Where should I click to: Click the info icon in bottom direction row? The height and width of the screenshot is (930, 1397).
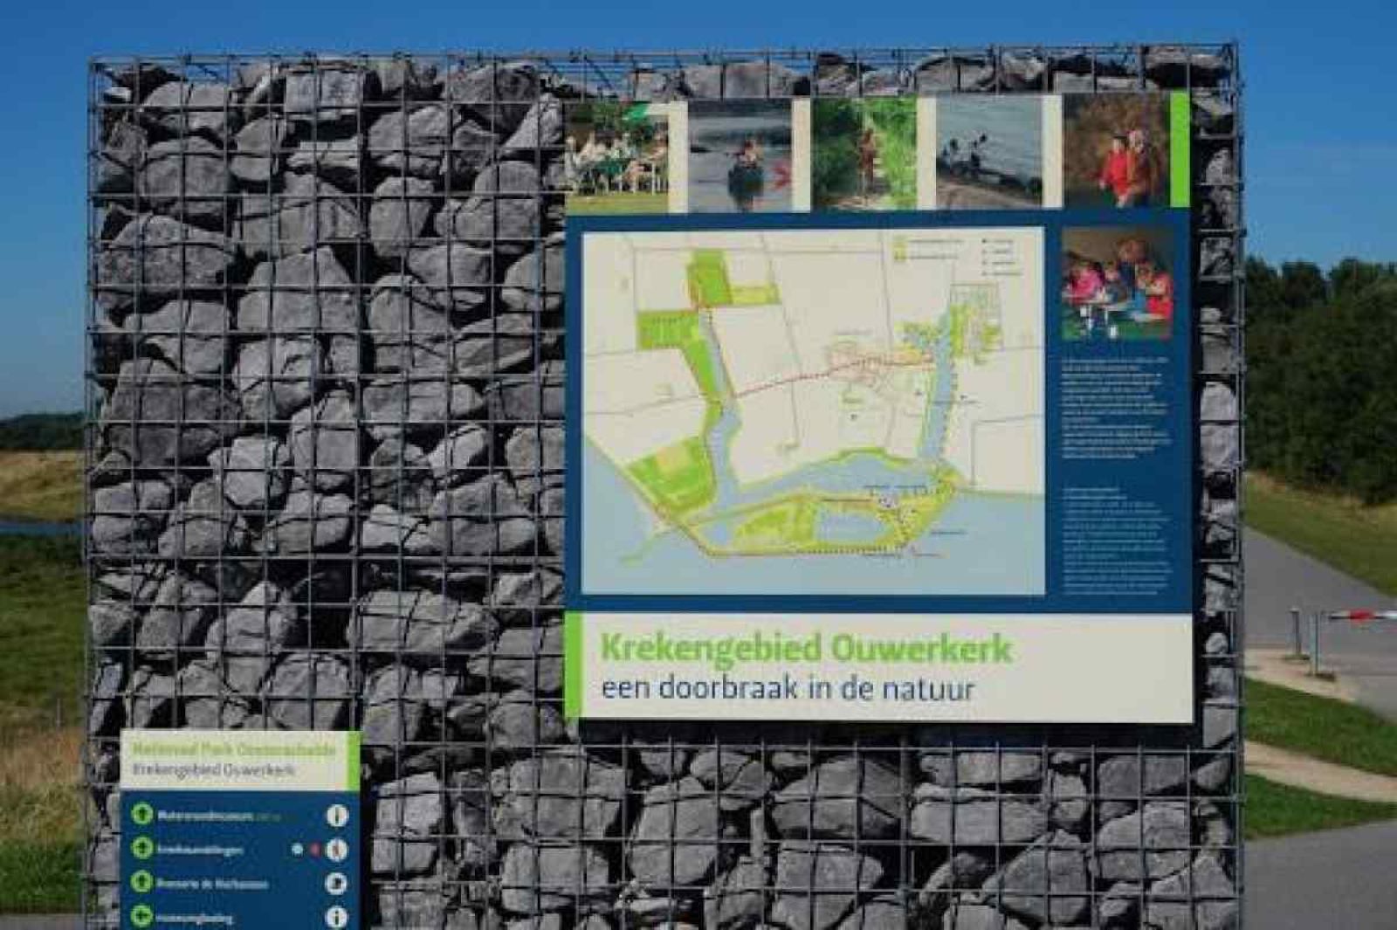(x=337, y=916)
